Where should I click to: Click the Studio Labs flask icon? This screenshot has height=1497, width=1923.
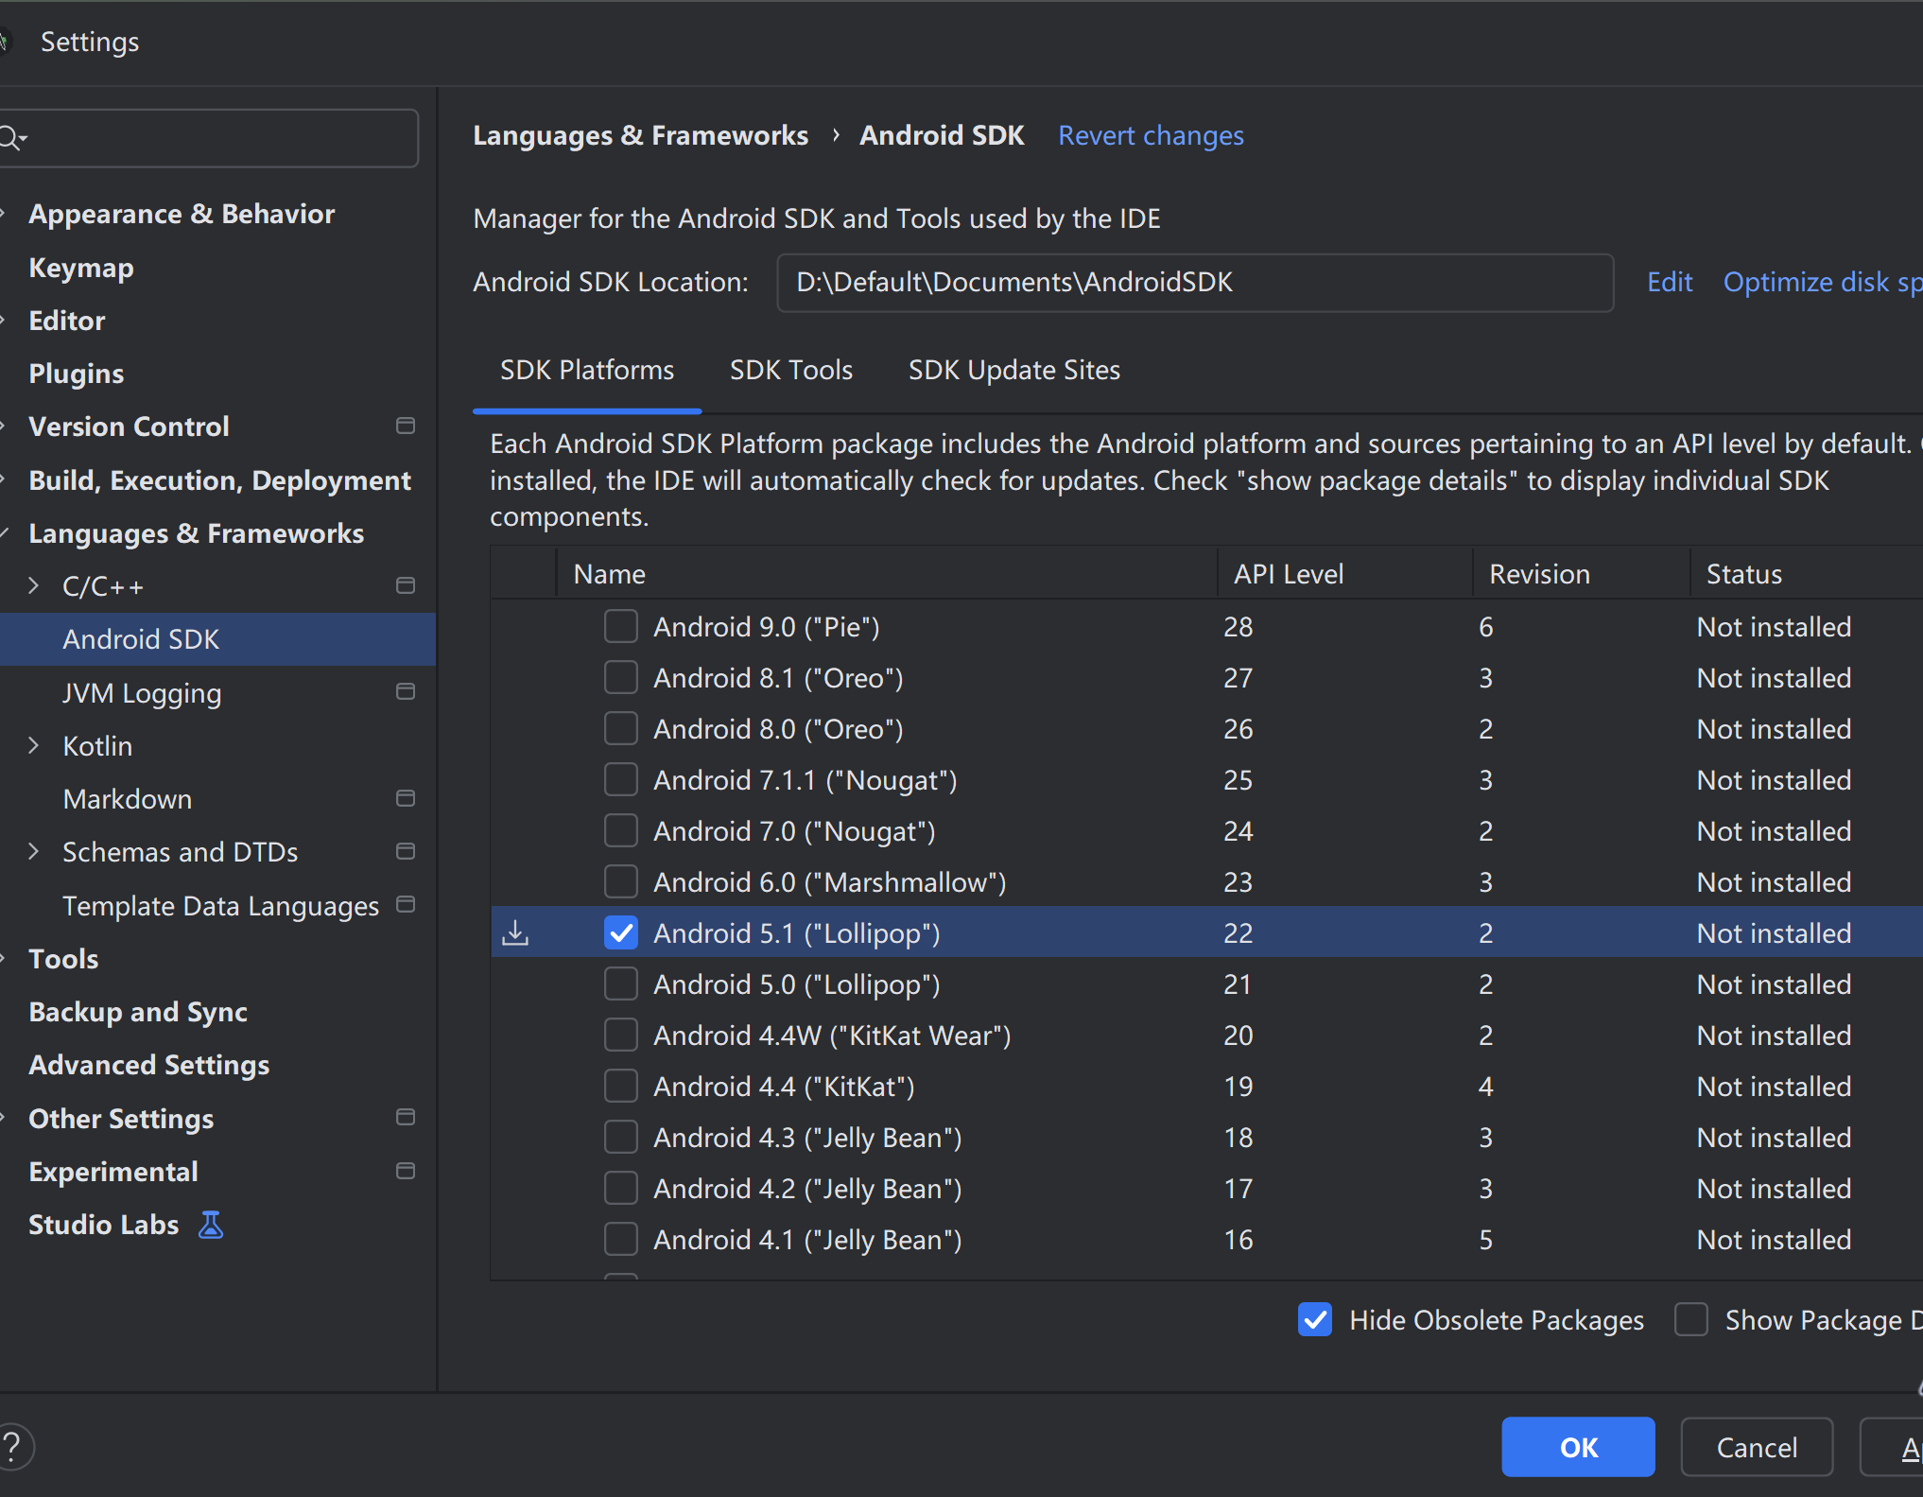[x=211, y=1225]
